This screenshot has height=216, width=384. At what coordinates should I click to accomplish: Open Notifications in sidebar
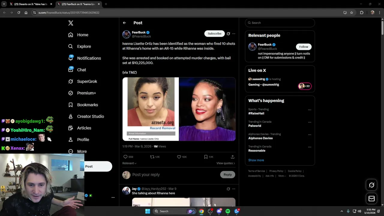(x=85, y=58)
